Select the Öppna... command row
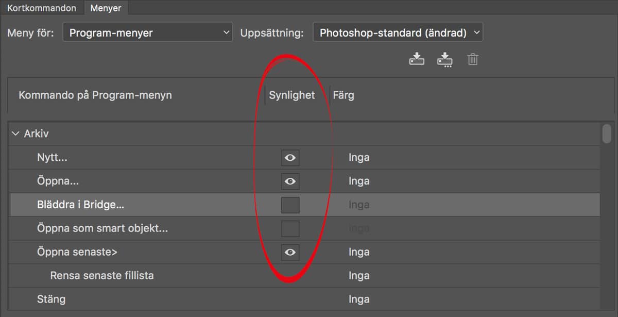Image resolution: width=618 pixels, height=317 pixels. point(304,181)
